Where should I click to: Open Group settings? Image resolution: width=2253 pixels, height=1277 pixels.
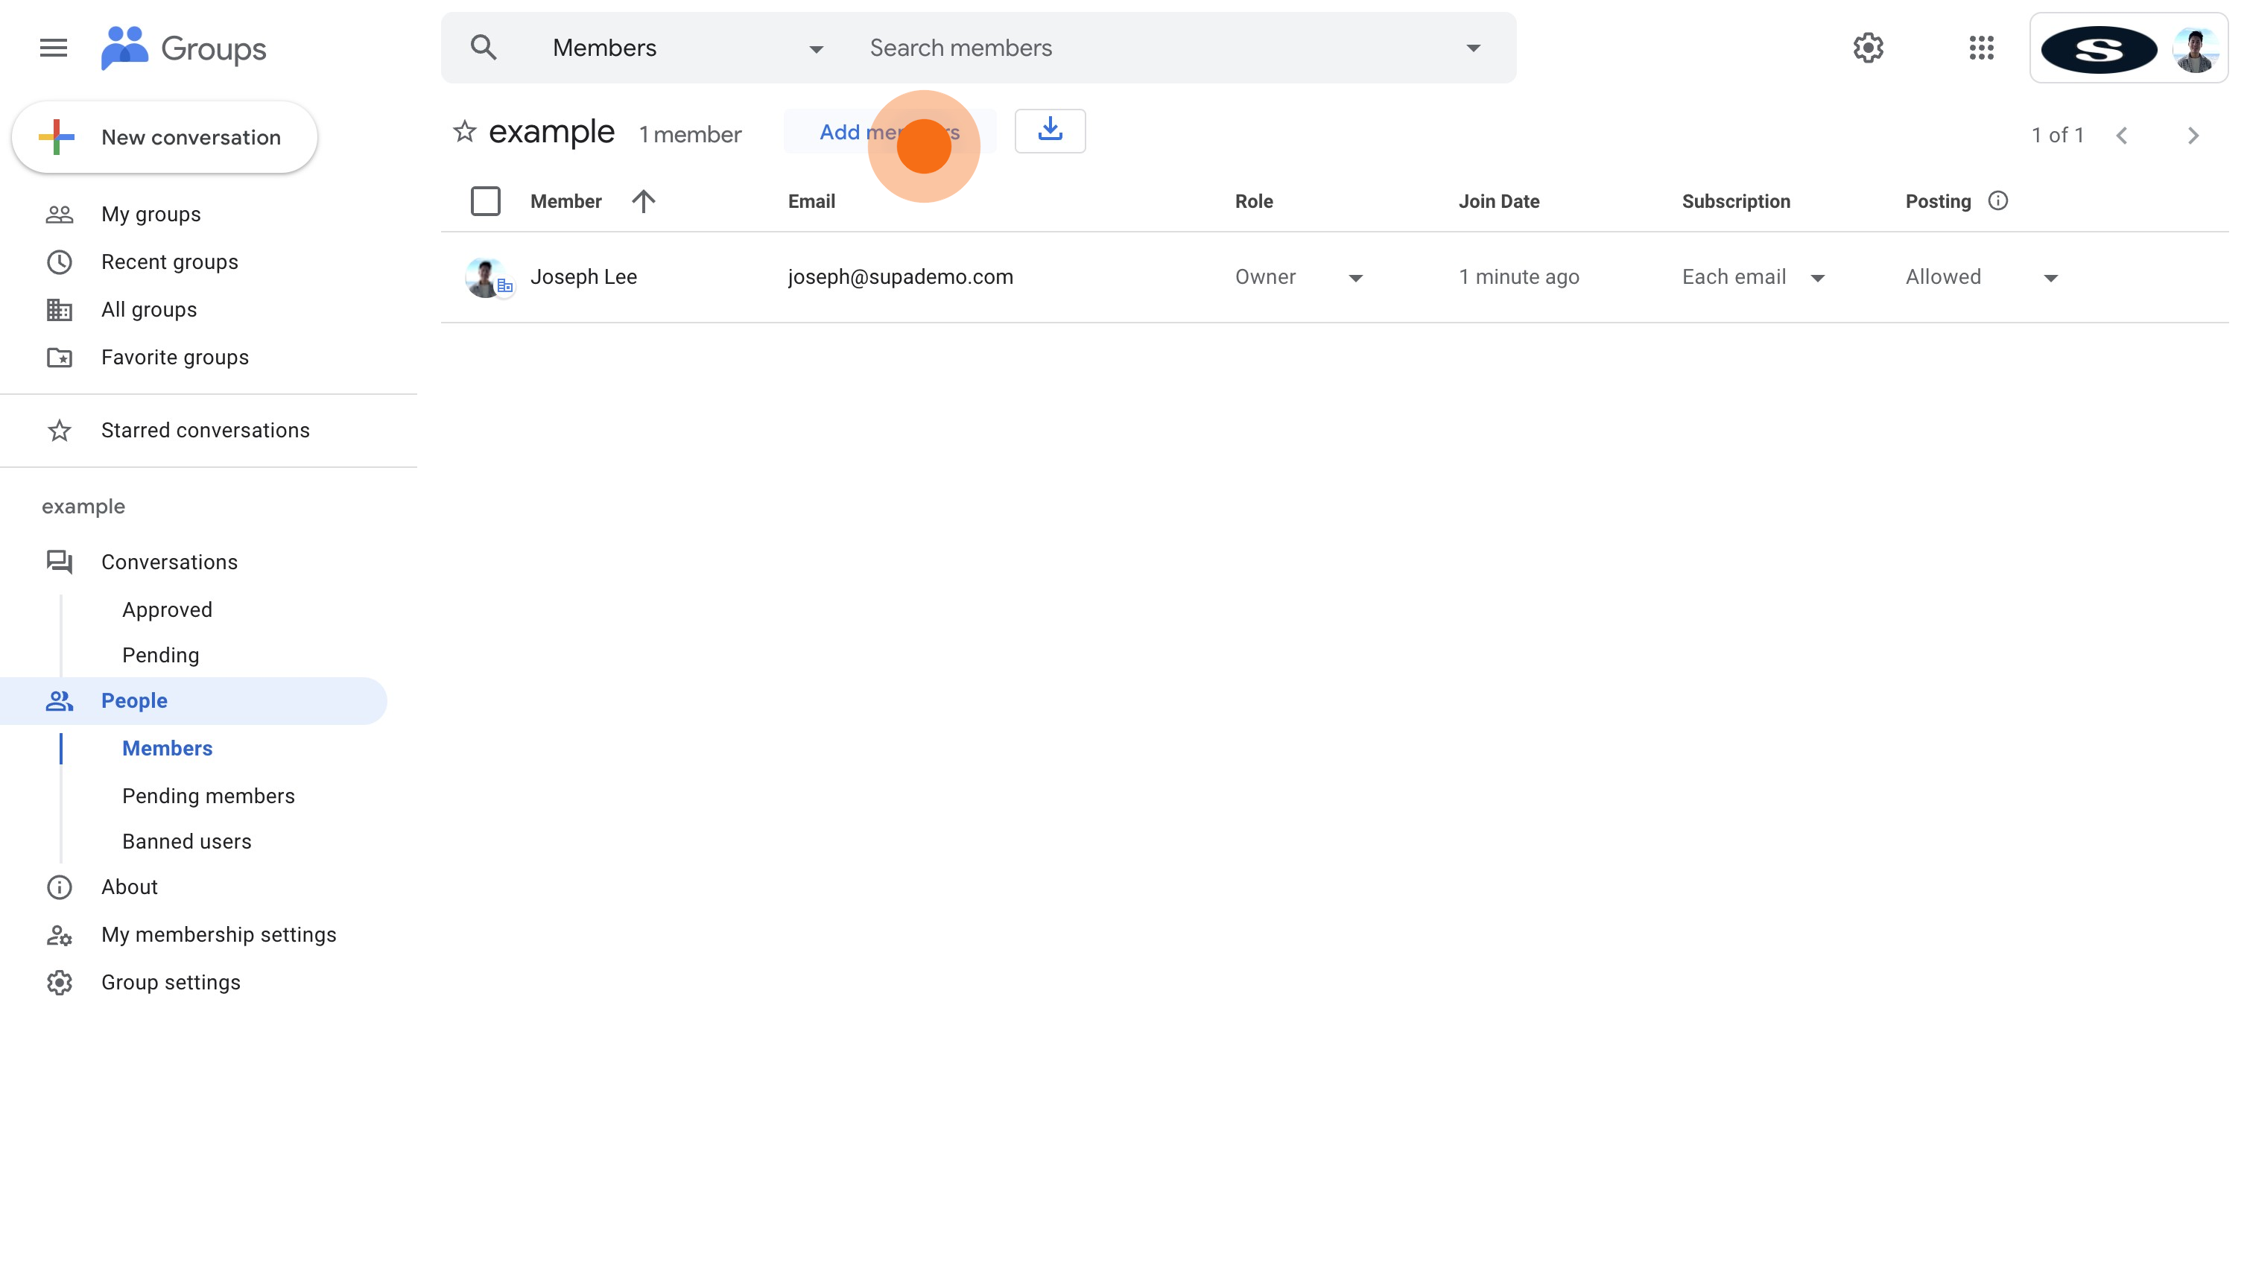coord(170,982)
